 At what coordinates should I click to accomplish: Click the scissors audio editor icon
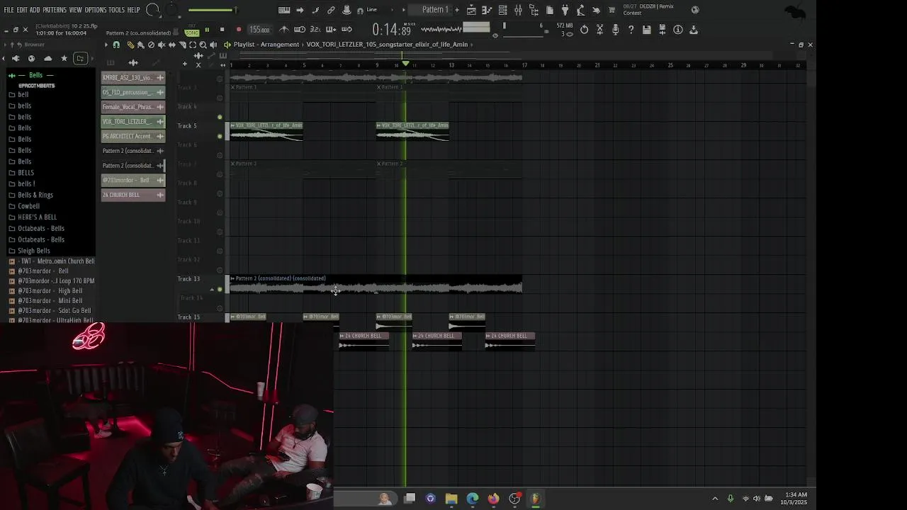pyautogui.click(x=600, y=30)
